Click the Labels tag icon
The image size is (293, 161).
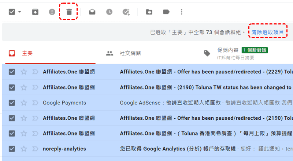[166, 12]
